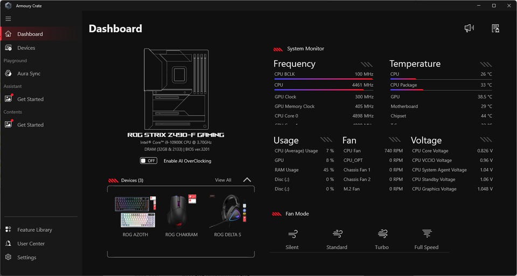Click the Aura Sync icon
Screen dimensions: 517x276
[x=8, y=74]
